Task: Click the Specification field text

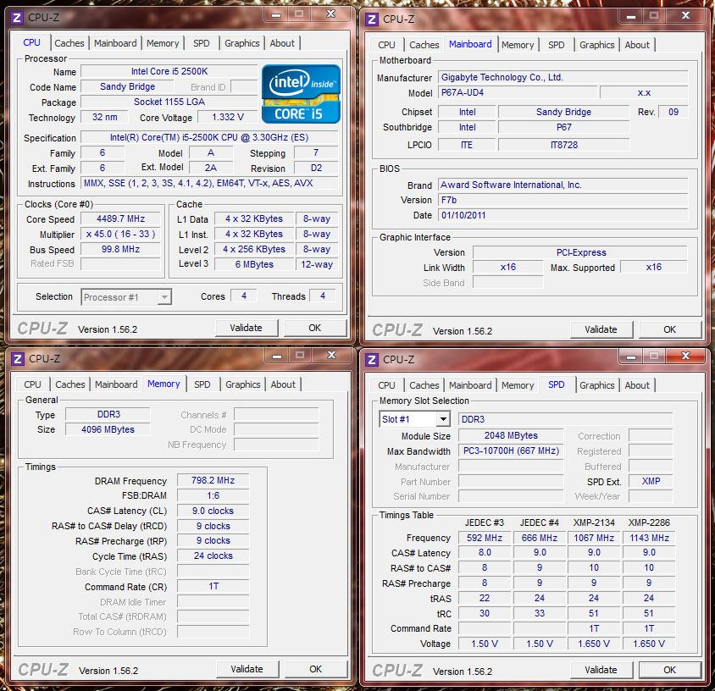Action: click(x=209, y=138)
